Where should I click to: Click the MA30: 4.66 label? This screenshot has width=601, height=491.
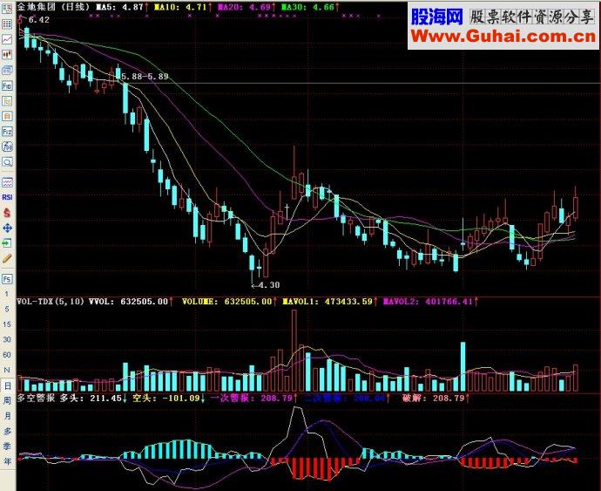point(307,7)
